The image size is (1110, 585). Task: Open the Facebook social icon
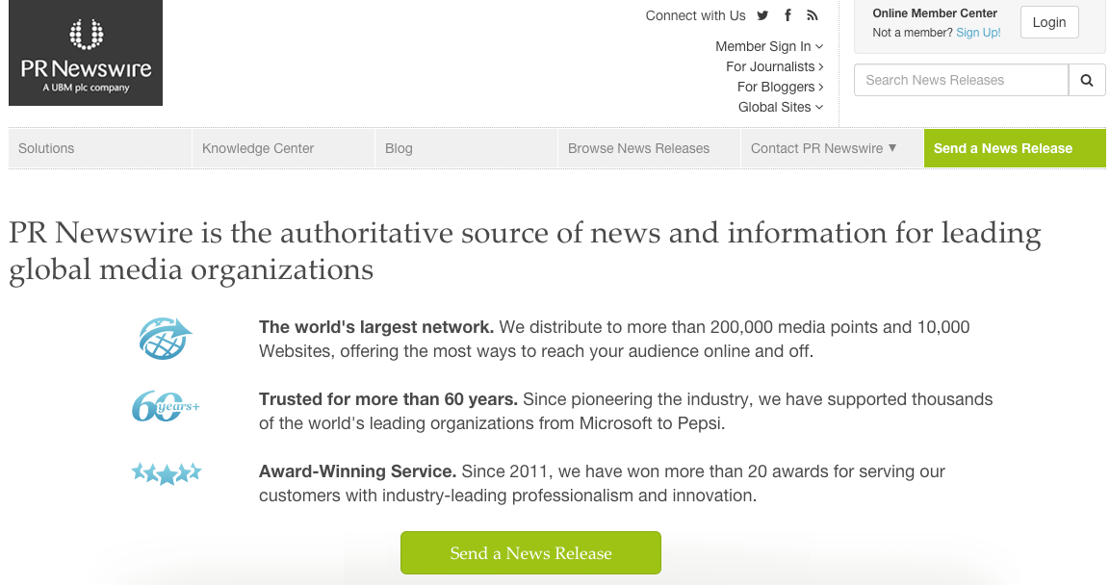787,15
